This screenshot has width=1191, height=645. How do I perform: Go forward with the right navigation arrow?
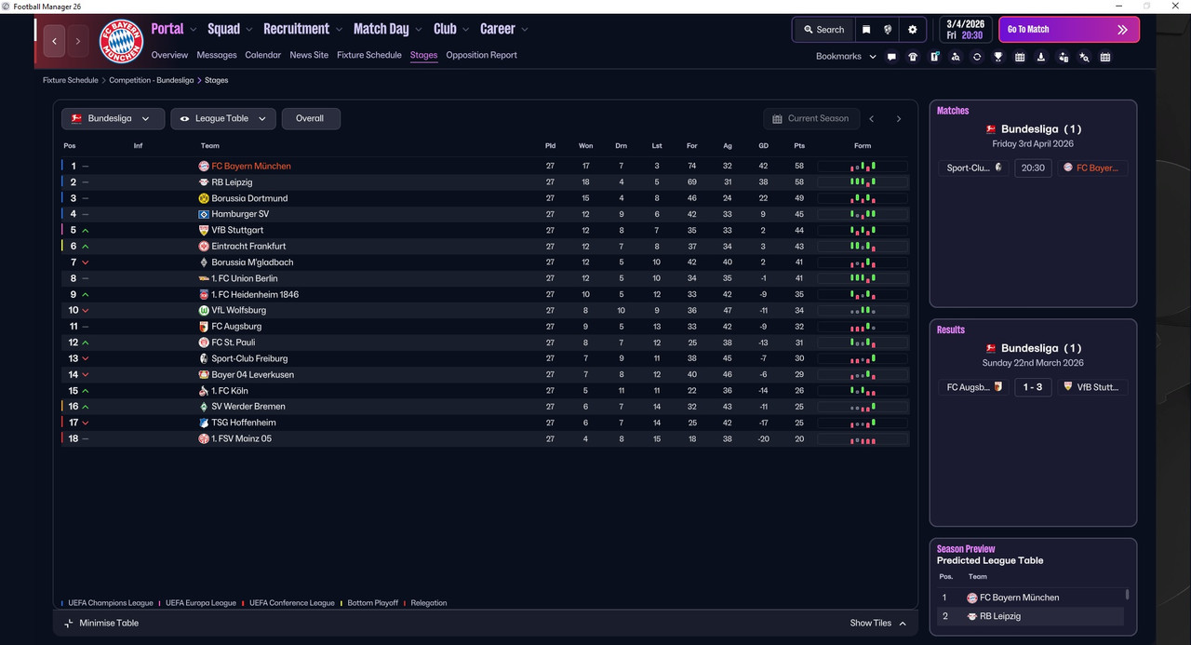[78, 42]
